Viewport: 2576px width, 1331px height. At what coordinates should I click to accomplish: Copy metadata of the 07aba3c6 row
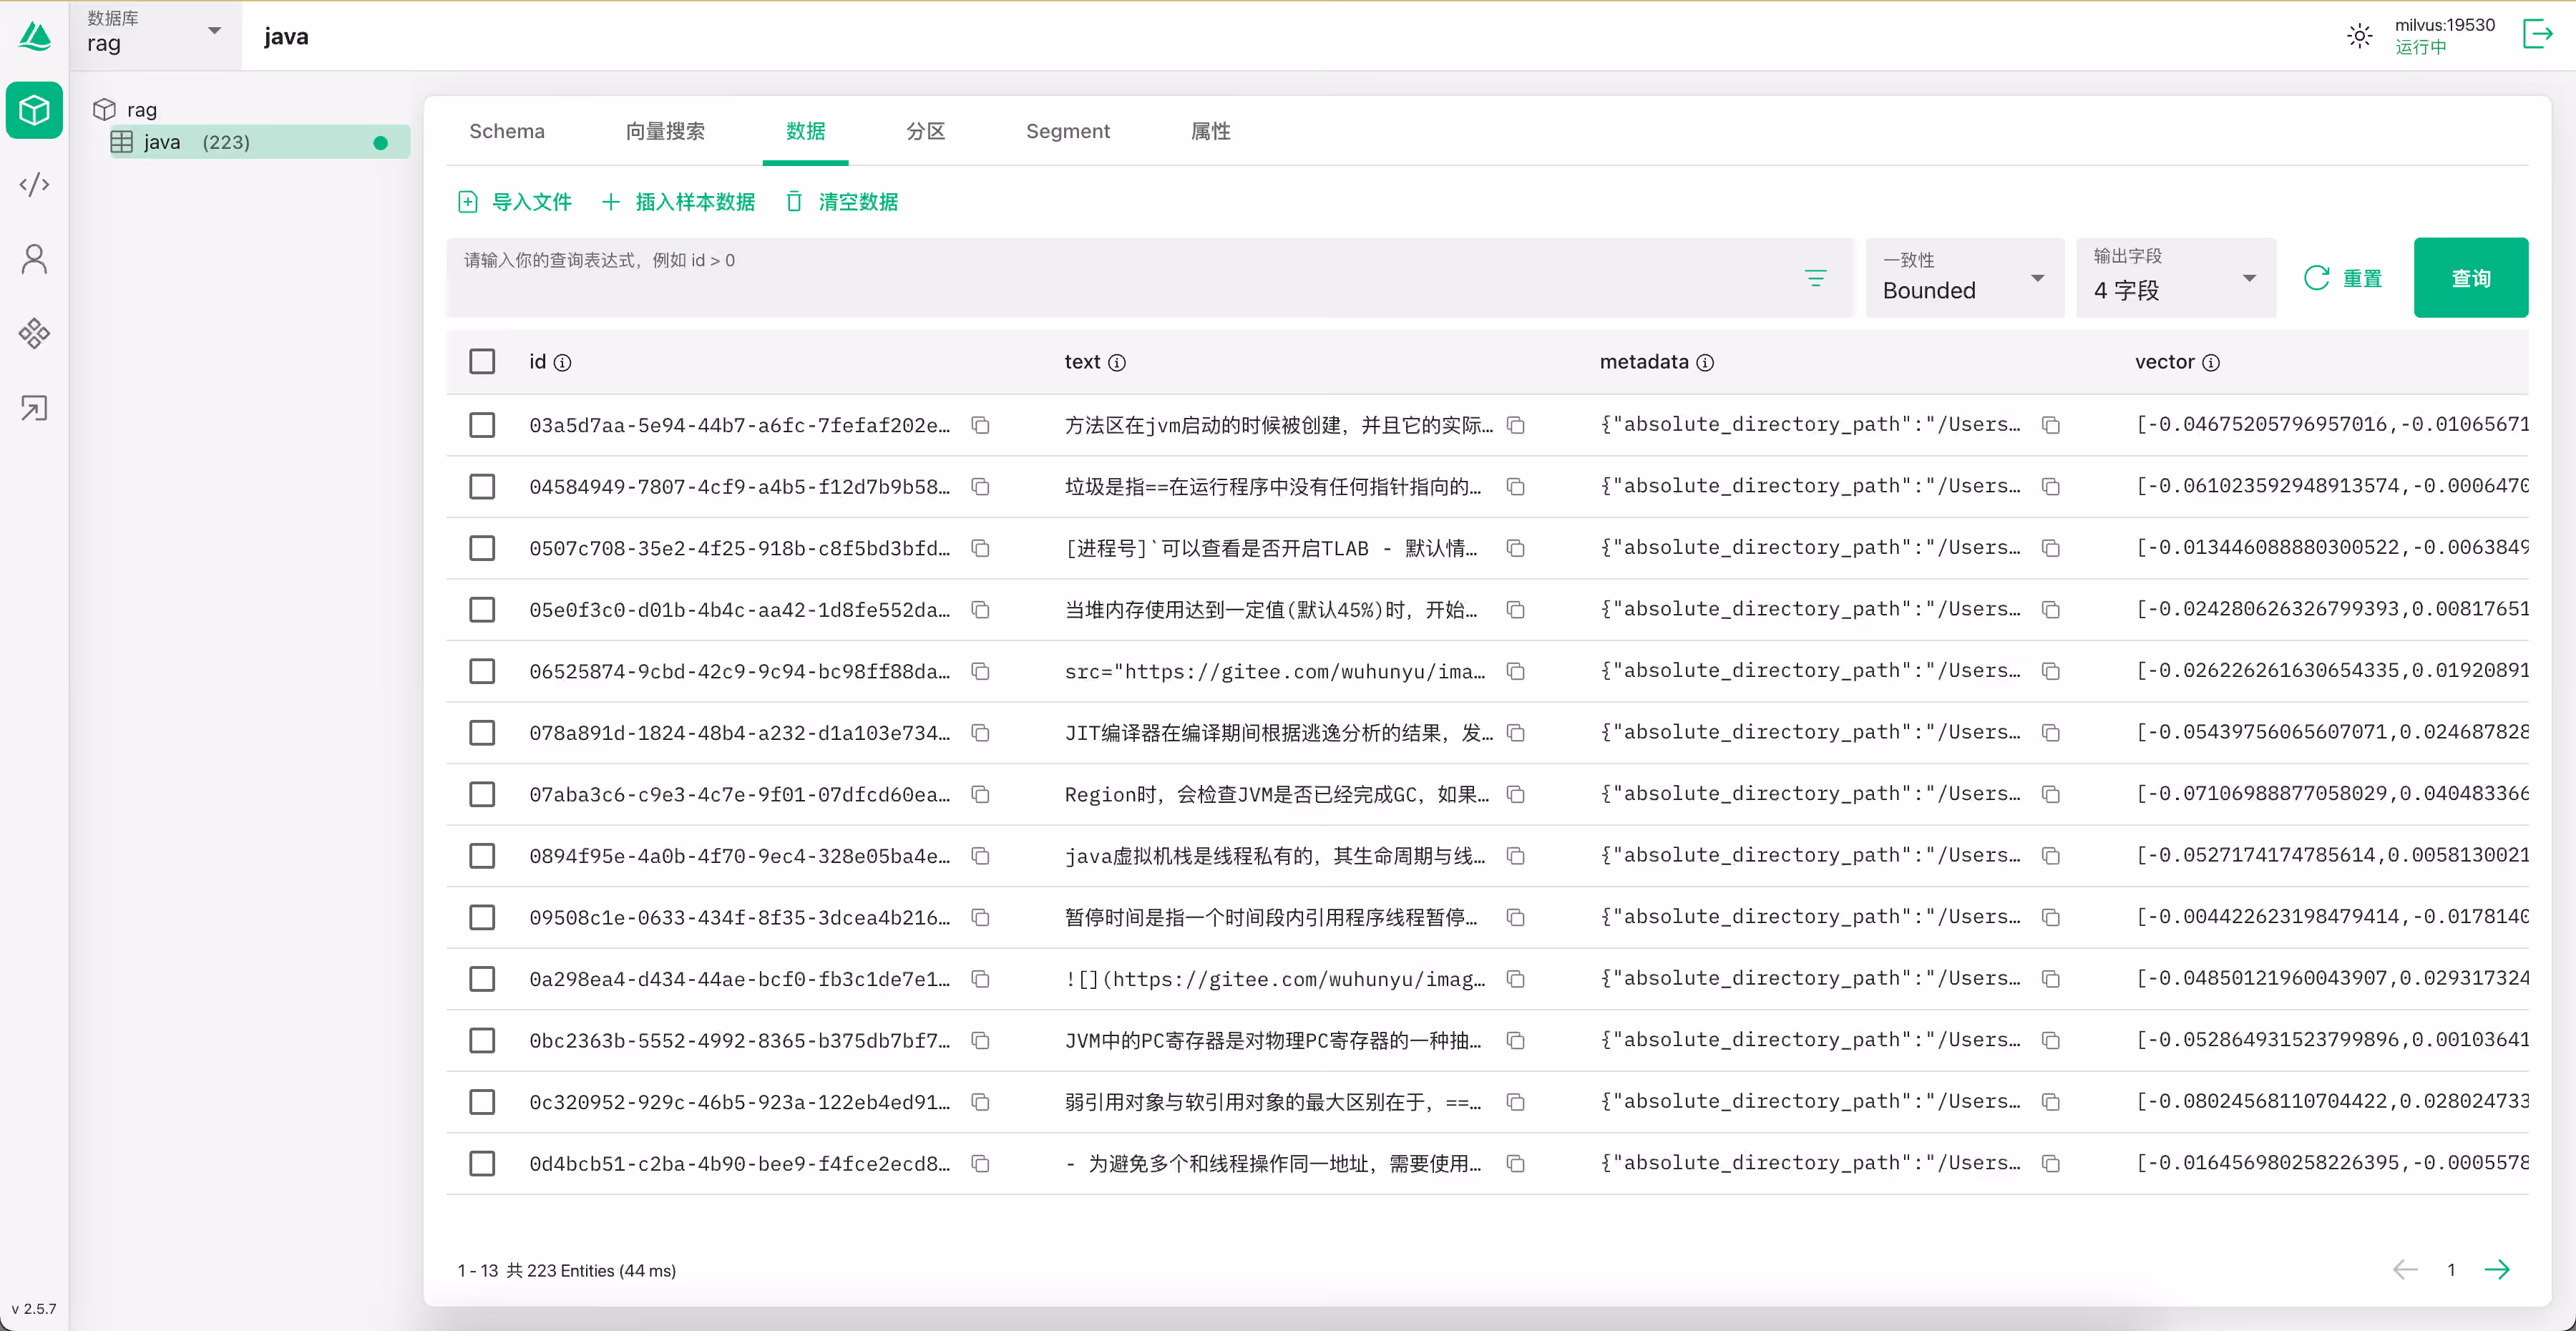pos(2051,794)
